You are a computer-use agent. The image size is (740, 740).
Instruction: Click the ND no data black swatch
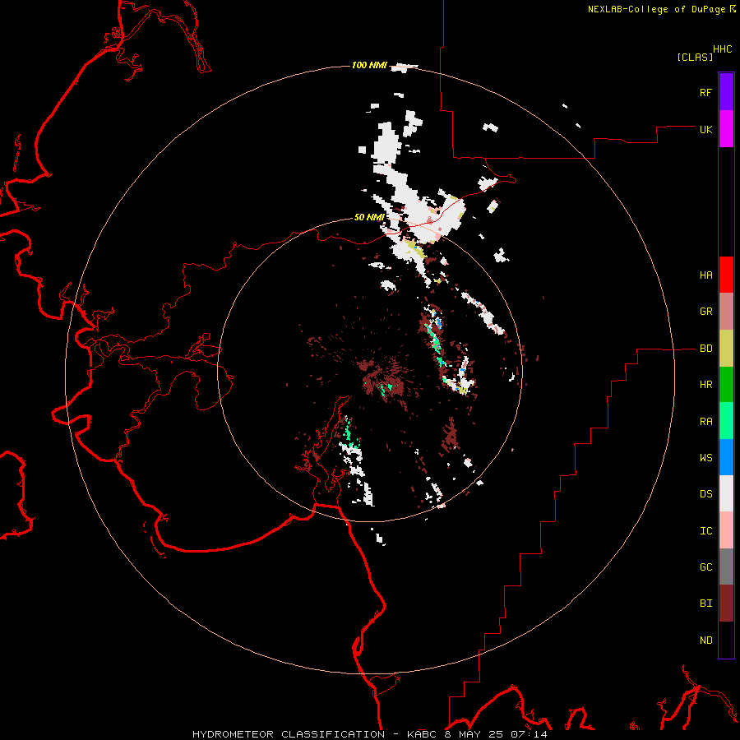click(726, 640)
